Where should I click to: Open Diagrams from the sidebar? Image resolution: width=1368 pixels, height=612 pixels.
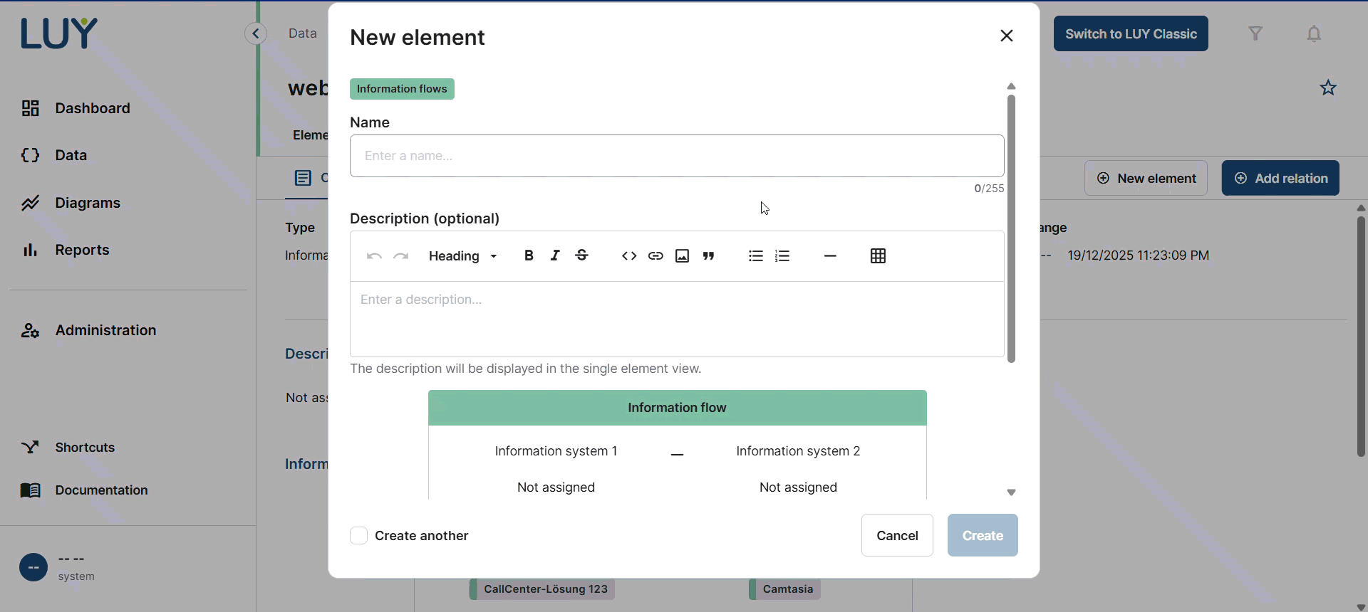click(88, 203)
